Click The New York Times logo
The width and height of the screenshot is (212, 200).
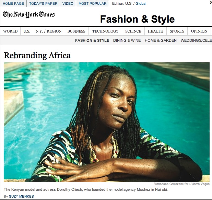tap(29, 15)
